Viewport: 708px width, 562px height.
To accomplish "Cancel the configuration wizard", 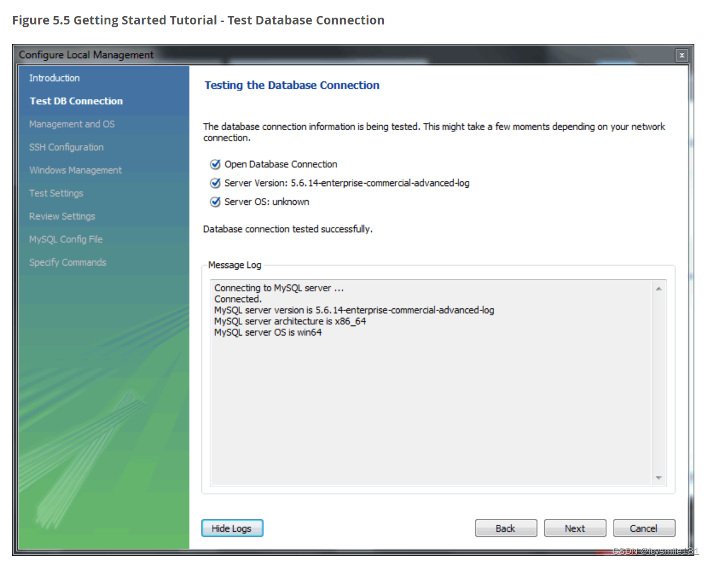I will (x=644, y=528).
